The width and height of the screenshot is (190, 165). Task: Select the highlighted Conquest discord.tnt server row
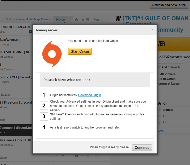[16, 130]
